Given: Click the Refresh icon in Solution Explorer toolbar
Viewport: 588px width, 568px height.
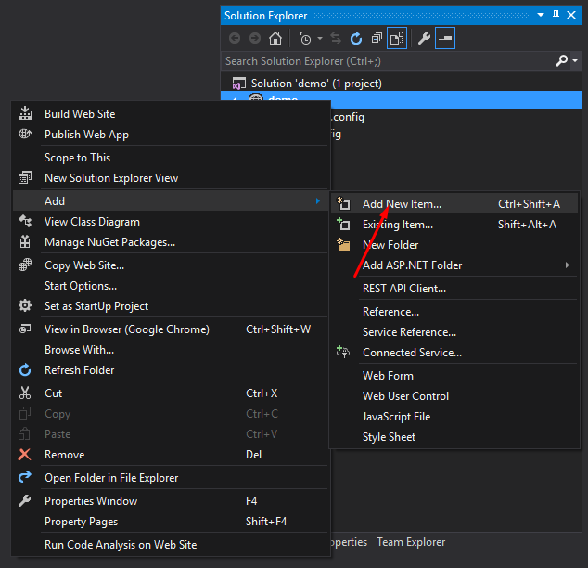Looking at the screenshot, I should click(x=356, y=38).
